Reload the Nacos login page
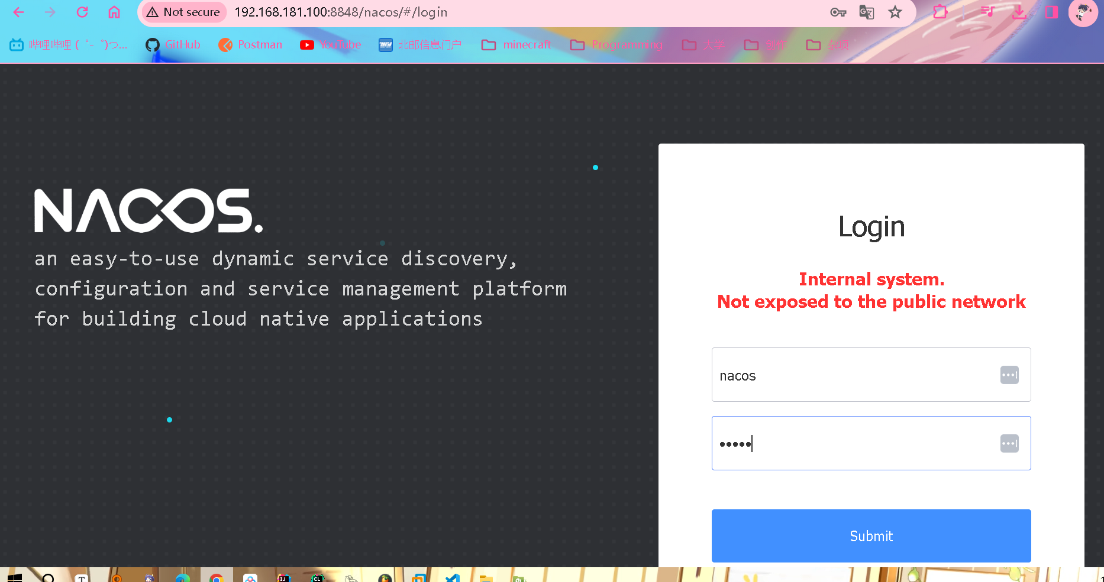Image resolution: width=1104 pixels, height=582 pixels. 82,12
